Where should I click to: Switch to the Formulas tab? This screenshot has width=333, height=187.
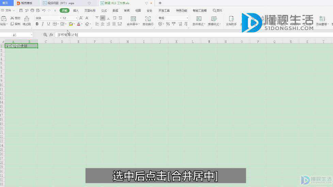104,11
